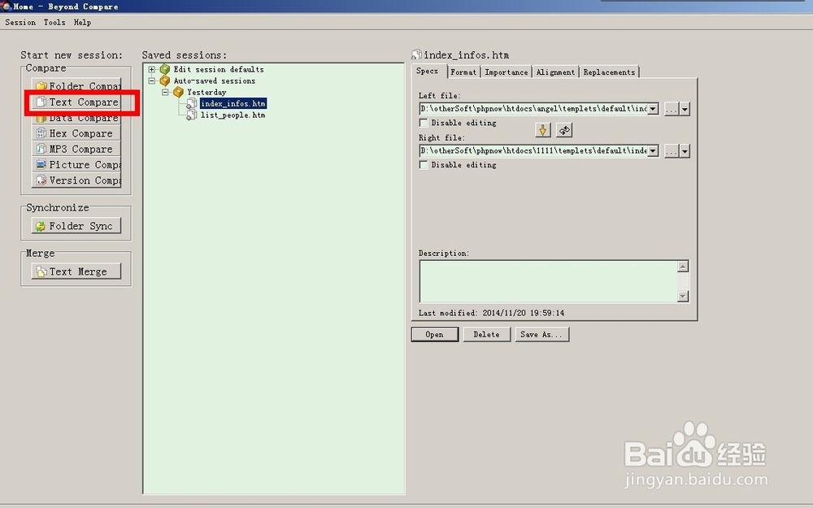The image size is (813, 508).
Task: Click the orange Auto-saved sessions box icon
Action: tap(165, 80)
